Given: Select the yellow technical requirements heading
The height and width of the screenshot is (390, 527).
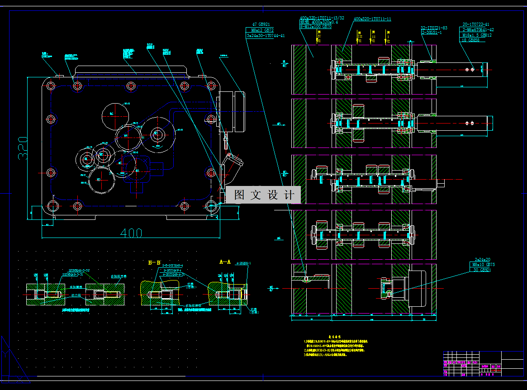Looking at the screenshot, I should pos(334,337).
